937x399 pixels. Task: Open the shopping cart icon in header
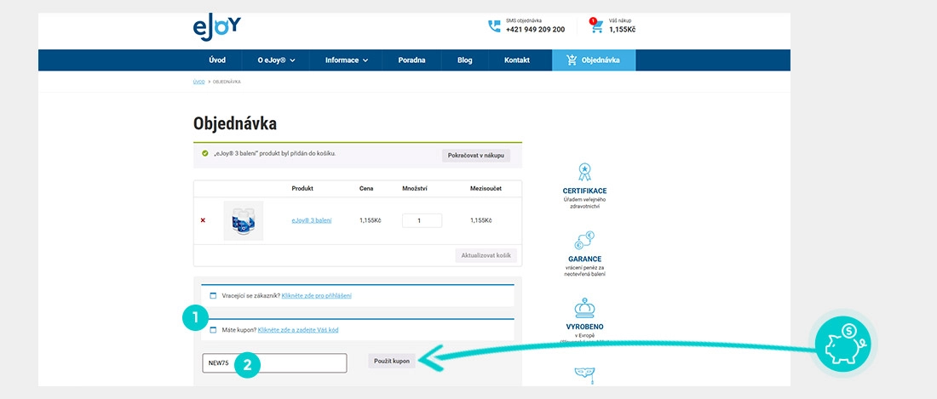tap(595, 26)
